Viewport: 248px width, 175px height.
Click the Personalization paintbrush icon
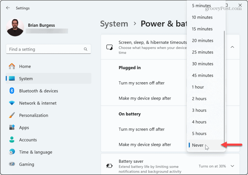12,115
